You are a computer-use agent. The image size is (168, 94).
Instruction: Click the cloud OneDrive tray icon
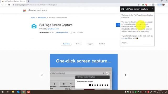133,92
